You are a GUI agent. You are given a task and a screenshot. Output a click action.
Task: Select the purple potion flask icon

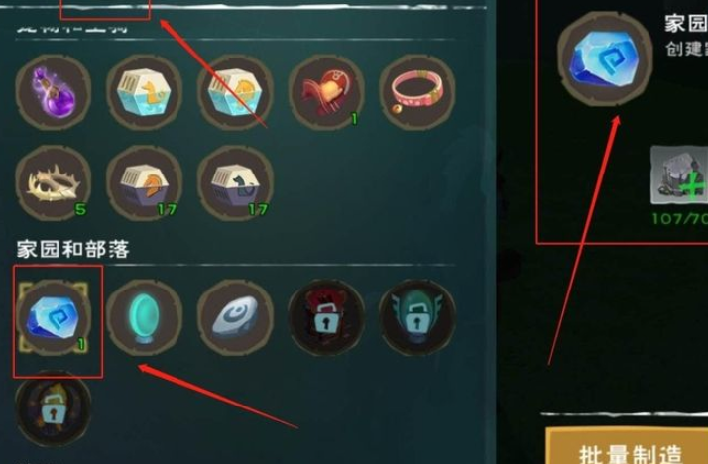pyautogui.click(x=54, y=92)
